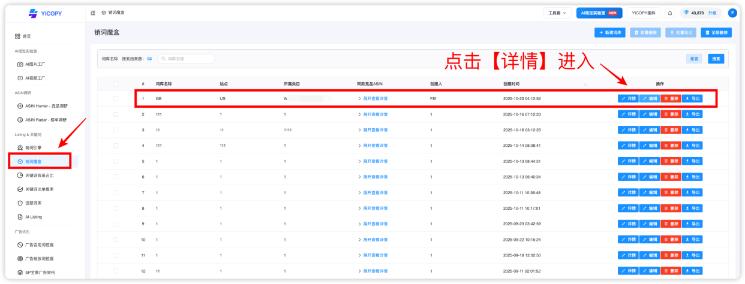
Task: Click 详情 for row number 9
Action: pos(628,223)
